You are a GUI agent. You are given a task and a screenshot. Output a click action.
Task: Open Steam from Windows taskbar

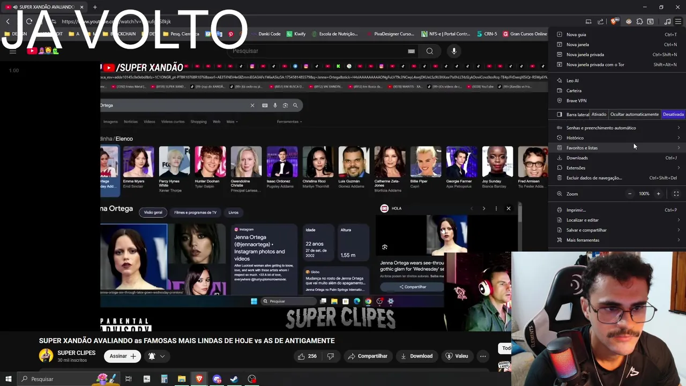[234, 379]
